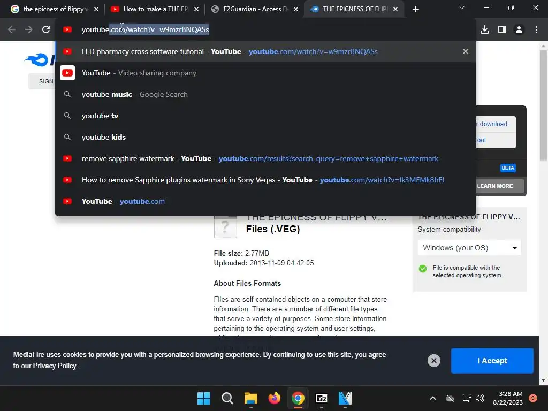Toggle the Chrome side panel icon
Image resolution: width=548 pixels, height=411 pixels.
click(x=502, y=30)
